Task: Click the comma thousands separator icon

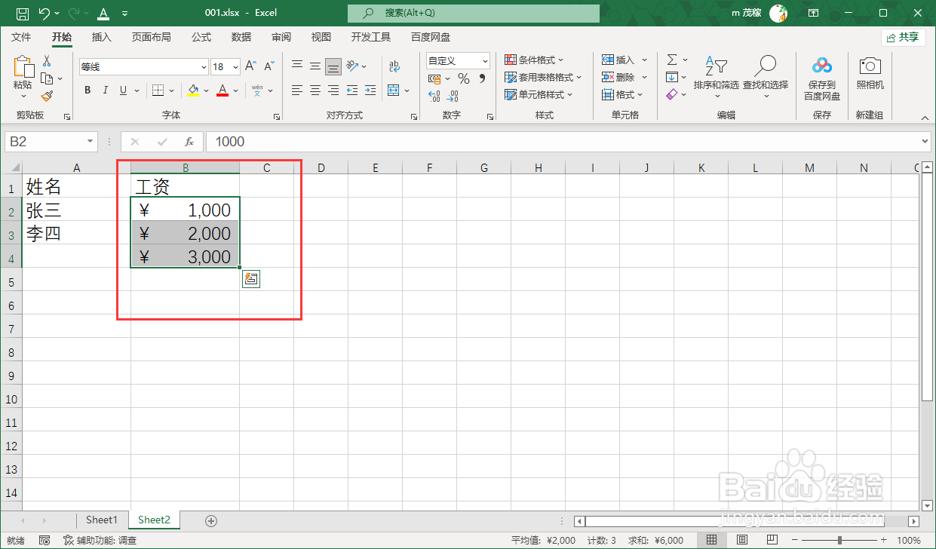Action: pyautogui.click(x=482, y=77)
